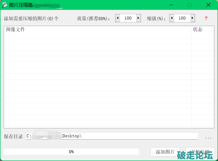The width and height of the screenshot is (218, 161).
Task: Close the 图片压缩器 window
Action: [x=208, y=5]
